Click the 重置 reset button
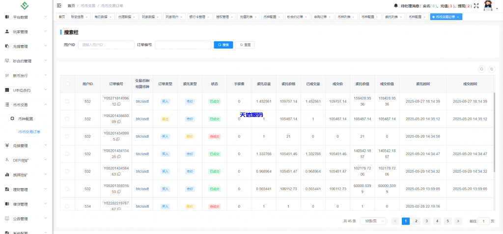503x234 pixels. pos(245,45)
